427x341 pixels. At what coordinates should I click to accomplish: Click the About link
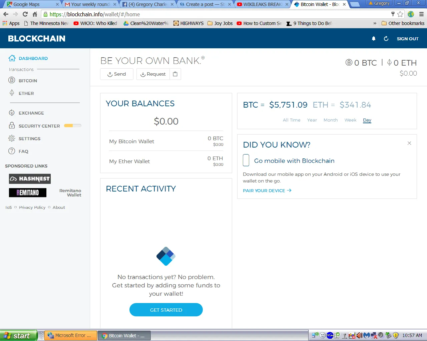59,207
